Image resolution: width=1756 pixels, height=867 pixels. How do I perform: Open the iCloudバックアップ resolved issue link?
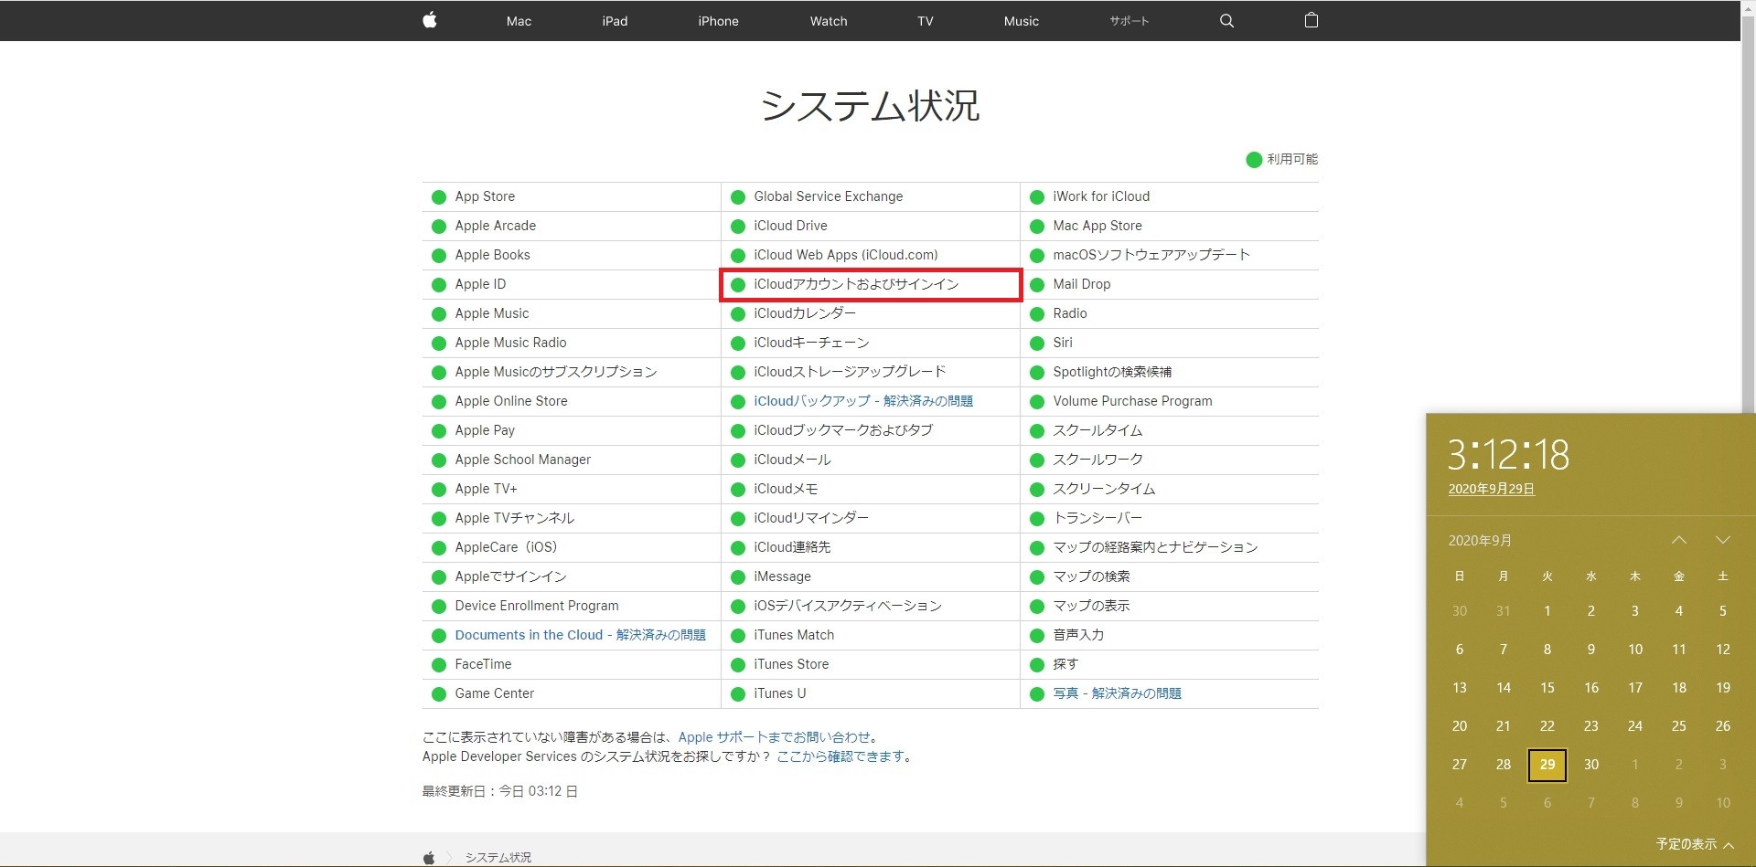click(863, 401)
